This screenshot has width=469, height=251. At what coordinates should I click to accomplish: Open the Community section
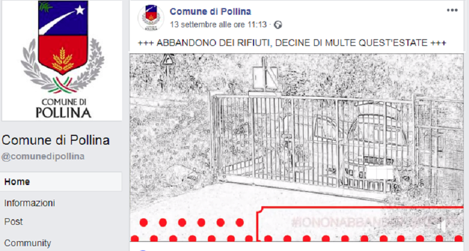[x=27, y=243]
